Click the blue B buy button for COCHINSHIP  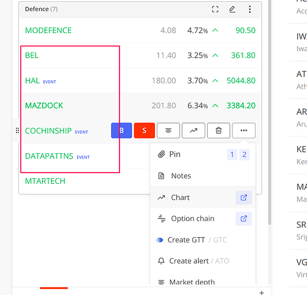pos(121,131)
